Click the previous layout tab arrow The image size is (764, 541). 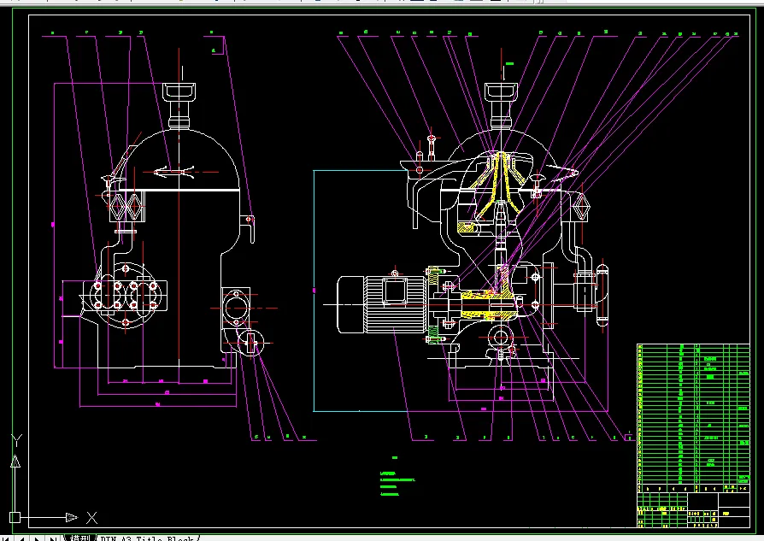21,538
